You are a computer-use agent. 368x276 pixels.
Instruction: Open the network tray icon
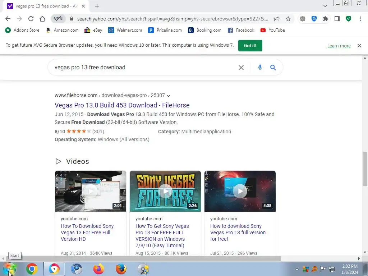(x=332, y=269)
